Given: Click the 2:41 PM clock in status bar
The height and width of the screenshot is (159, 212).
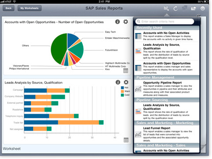Looking at the screenshot, I should point(104,1).
